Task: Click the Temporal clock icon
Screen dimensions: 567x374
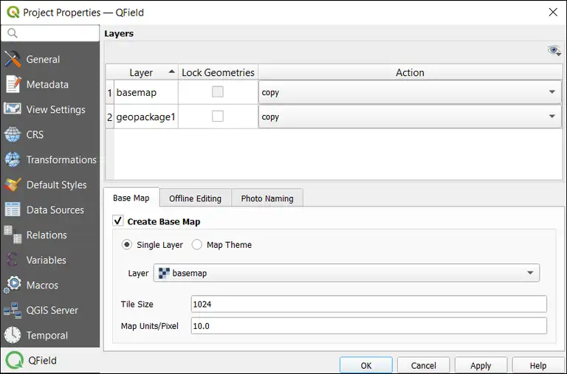Action: [x=13, y=335]
